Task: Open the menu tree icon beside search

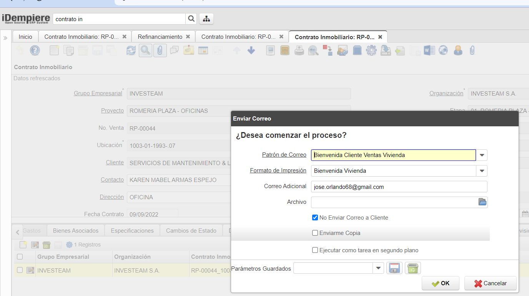Action: [x=206, y=19]
